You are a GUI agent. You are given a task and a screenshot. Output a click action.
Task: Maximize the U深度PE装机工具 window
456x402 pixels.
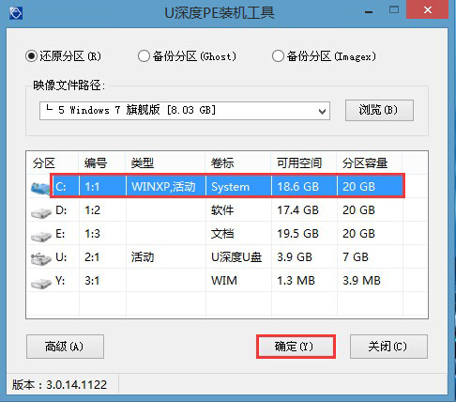click(x=394, y=10)
